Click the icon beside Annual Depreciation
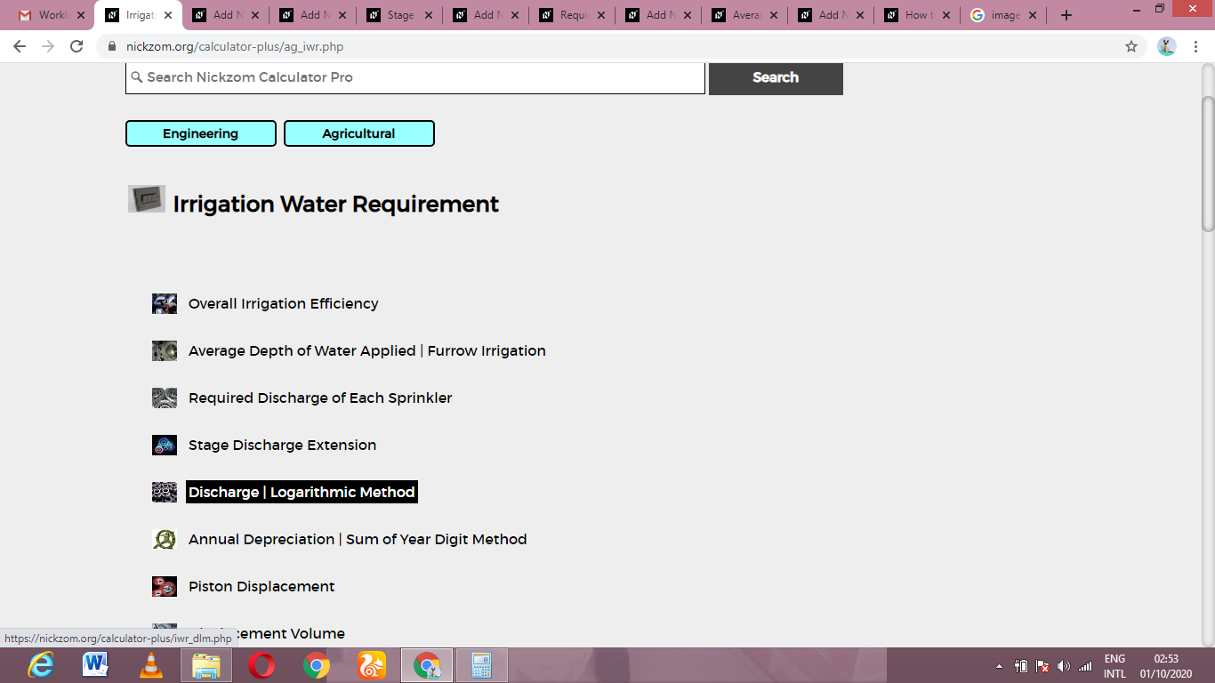1215x683 pixels. tap(165, 540)
